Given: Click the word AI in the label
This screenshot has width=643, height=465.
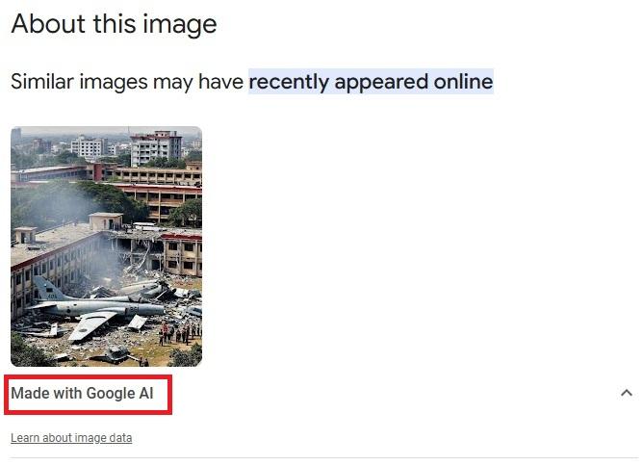Looking at the screenshot, I should point(146,393).
